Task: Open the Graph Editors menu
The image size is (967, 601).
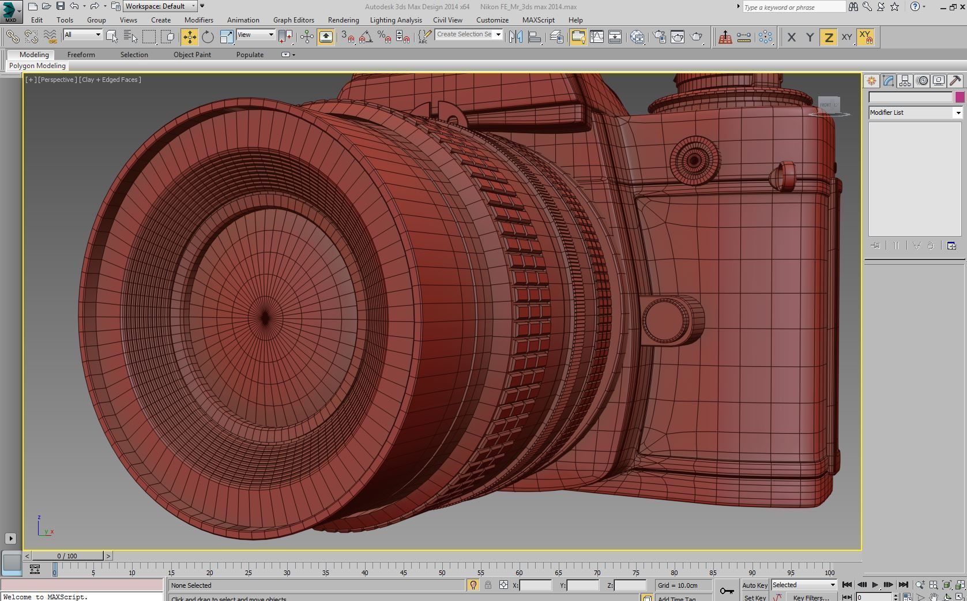Action: point(294,20)
